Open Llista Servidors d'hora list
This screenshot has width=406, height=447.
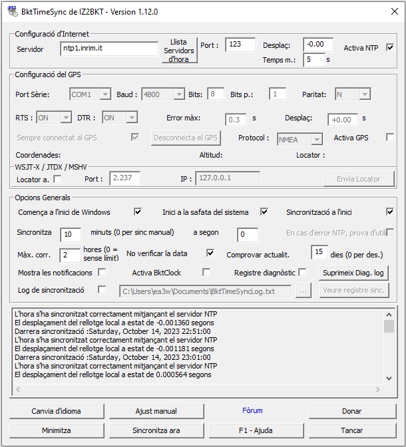[179, 50]
